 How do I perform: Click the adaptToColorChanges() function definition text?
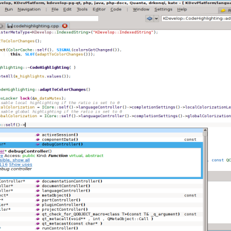coord(65,90)
